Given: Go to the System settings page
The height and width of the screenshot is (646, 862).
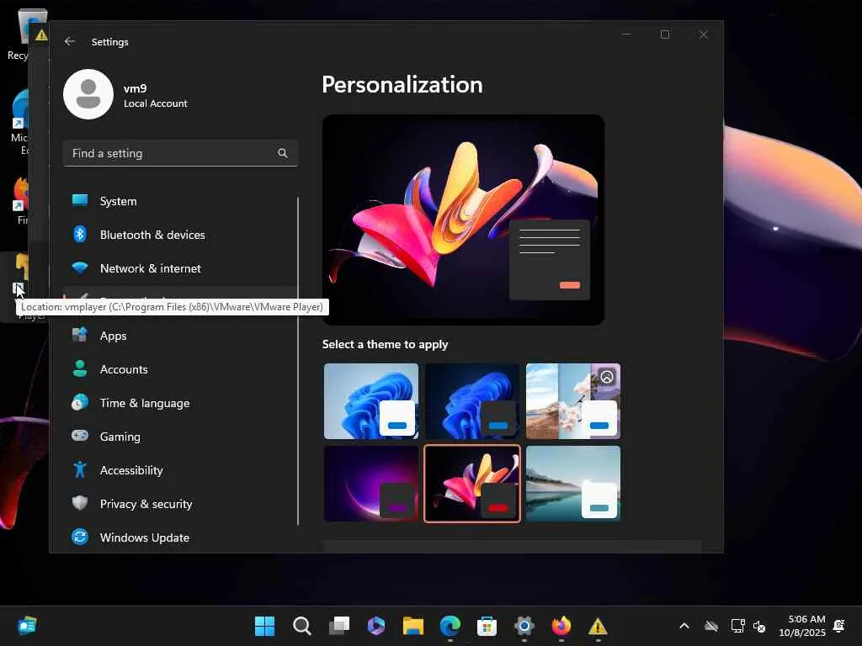Looking at the screenshot, I should click(x=118, y=201).
